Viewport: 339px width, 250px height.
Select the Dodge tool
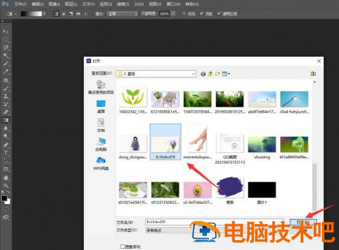click(6, 136)
